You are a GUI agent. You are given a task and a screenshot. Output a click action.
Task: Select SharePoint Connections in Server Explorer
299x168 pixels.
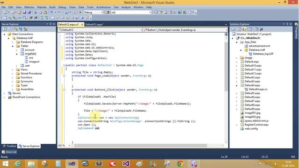[x=26, y=97]
